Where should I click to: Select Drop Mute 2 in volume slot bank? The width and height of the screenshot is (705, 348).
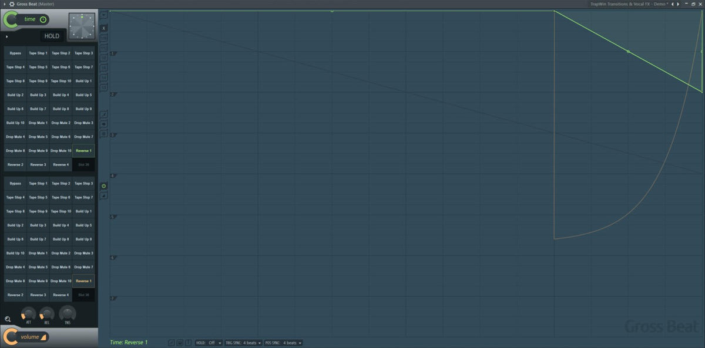point(61,253)
